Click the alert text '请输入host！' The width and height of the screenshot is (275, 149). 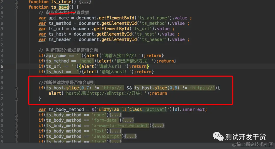click(116, 72)
